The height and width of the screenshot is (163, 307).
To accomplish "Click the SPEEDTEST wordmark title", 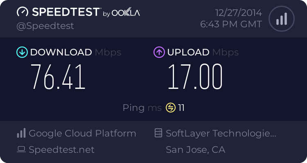I will point(65,12).
